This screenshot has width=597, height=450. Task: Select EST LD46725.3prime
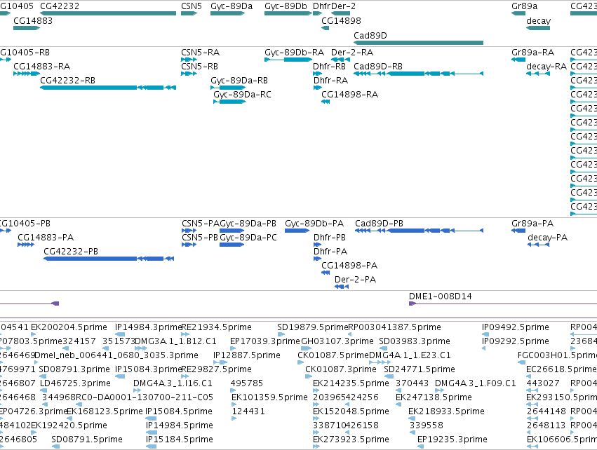click(75, 384)
